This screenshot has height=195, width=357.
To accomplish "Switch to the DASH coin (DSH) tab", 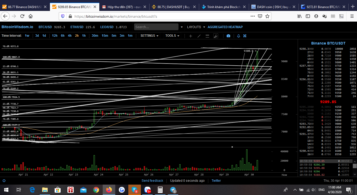I will pyautogui.click(x=273, y=7).
